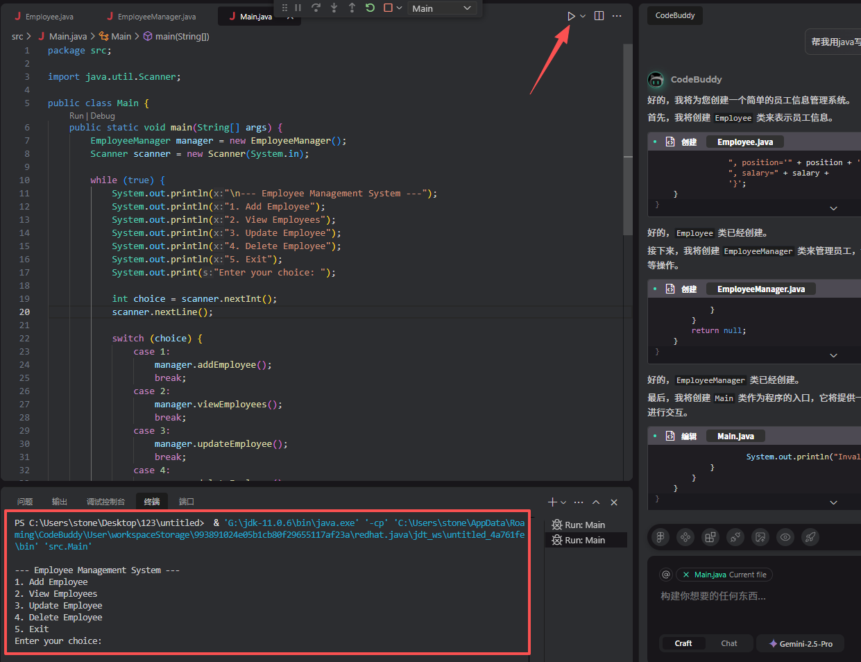Open the Employee.java file chip in CodeBuddy chat

point(745,142)
